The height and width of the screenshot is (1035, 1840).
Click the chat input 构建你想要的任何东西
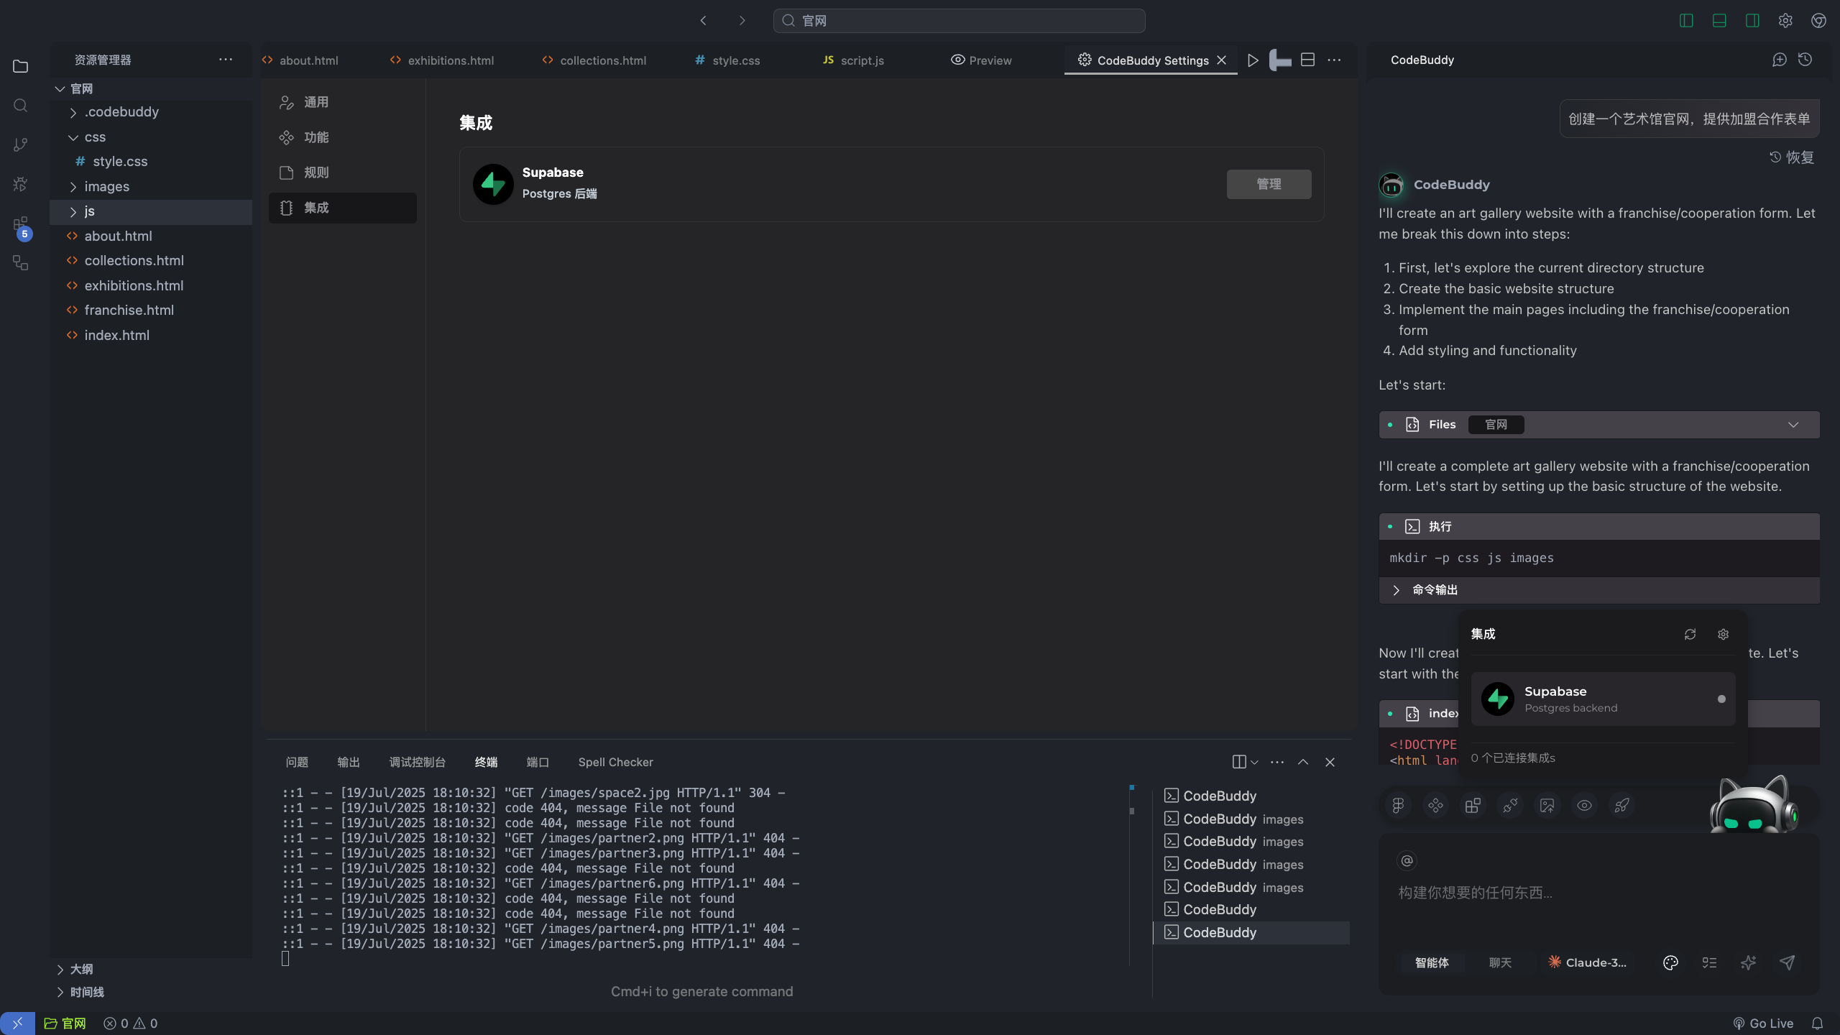tap(1598, 893)
